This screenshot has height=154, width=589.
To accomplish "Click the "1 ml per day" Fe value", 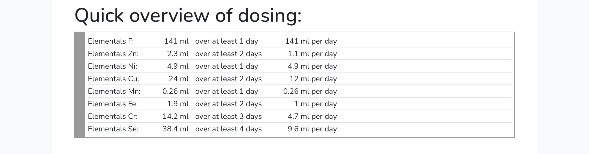I will [315, 104].
